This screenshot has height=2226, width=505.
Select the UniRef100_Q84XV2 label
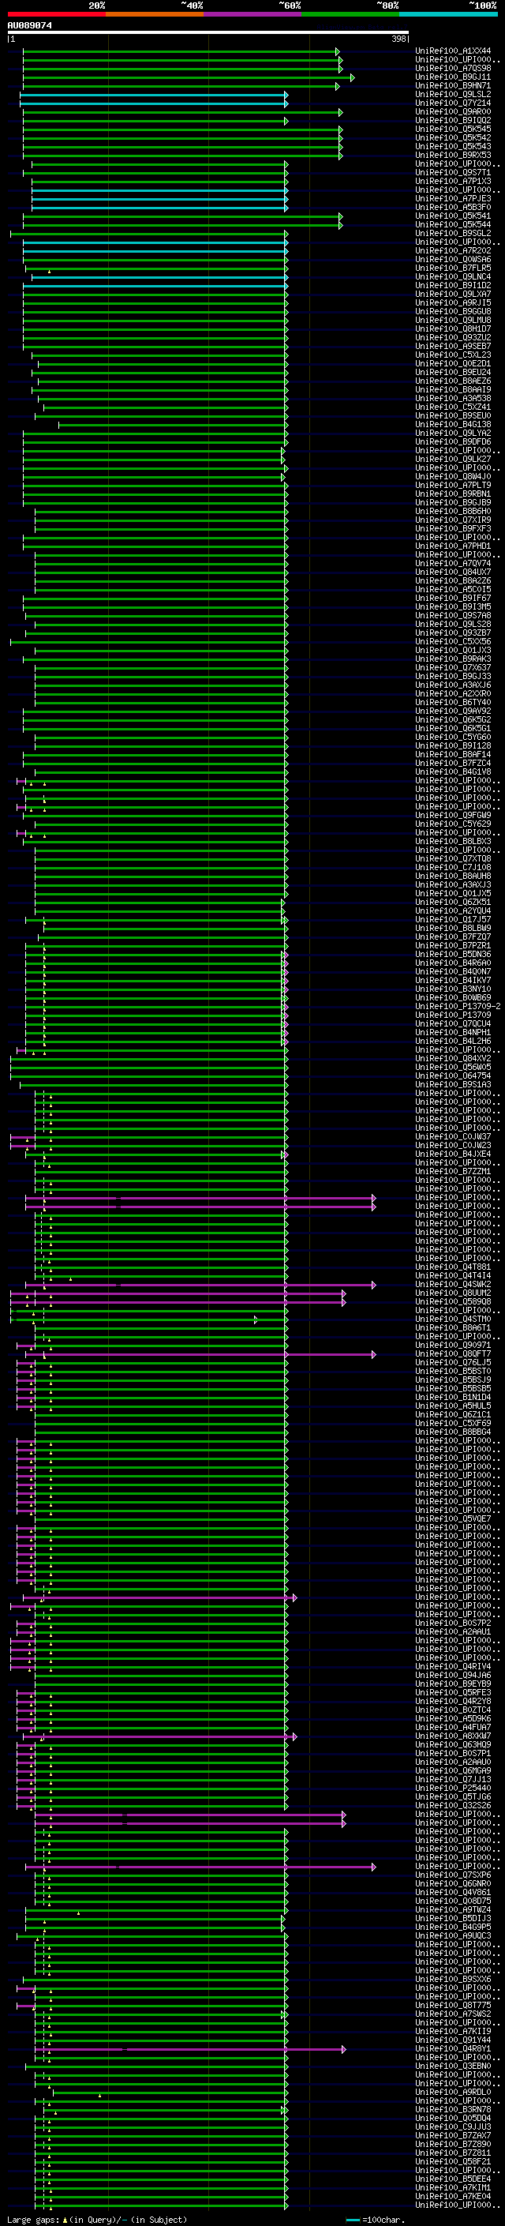pyautogui.click(x=452, y=1059)
